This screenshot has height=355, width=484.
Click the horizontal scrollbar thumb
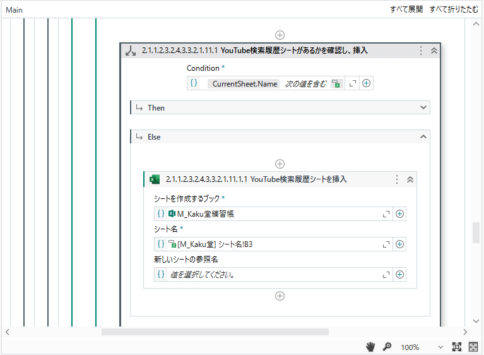215,332
